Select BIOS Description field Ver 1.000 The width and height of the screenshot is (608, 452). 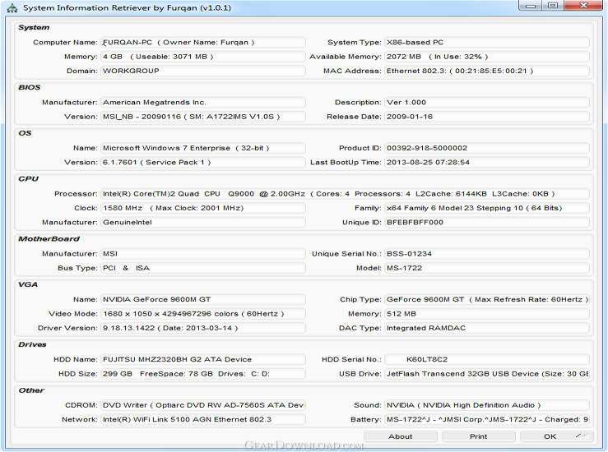[x=487, y=102]
